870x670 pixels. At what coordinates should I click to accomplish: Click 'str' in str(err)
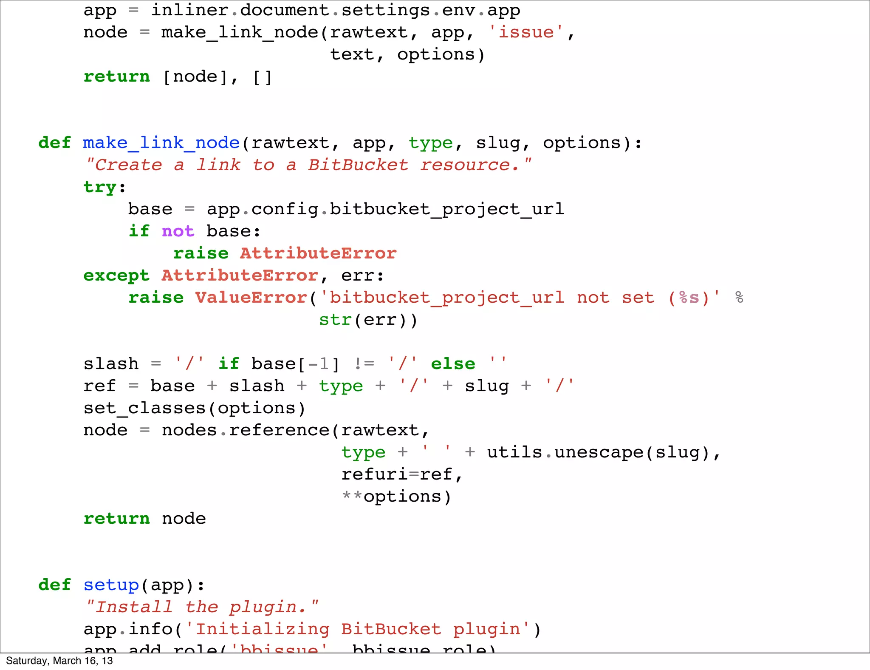(336, 320)
